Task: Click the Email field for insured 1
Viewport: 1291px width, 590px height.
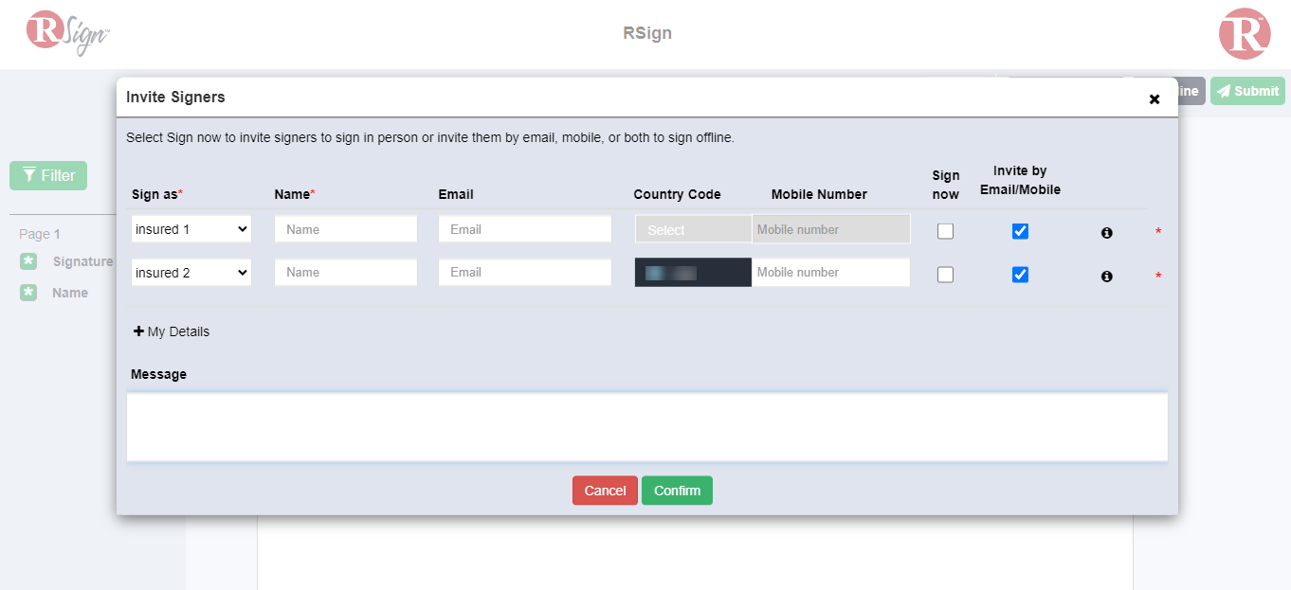Action: 524,229
